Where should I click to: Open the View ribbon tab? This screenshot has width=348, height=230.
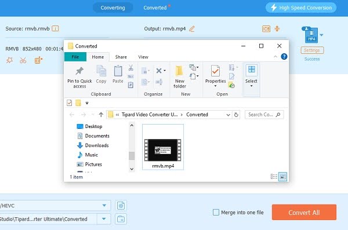point(143,57)
